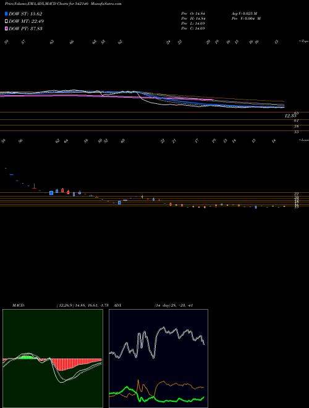Click the 'ADX' panel heading
The width and height of the screenshot is (309, 408).
[117, 305]
